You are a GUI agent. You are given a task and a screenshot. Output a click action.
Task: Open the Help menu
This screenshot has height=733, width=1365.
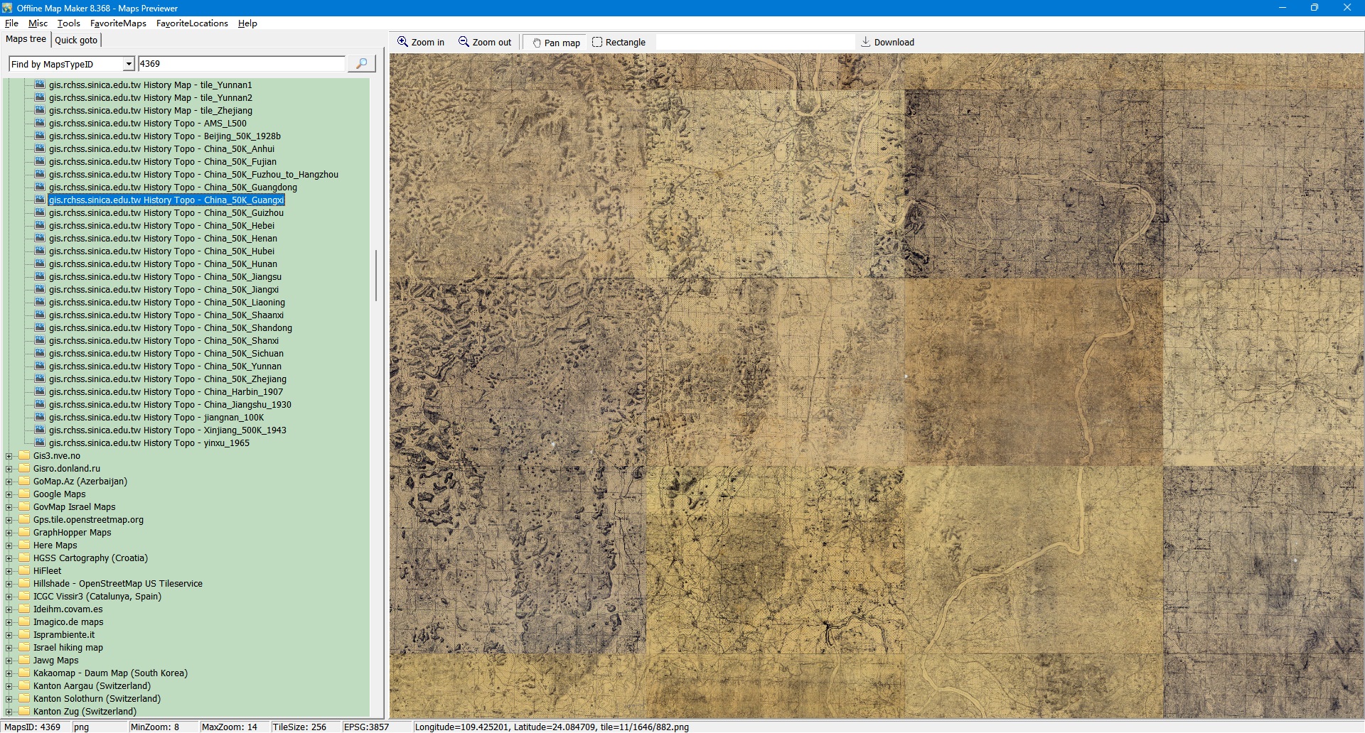(247, 23)
